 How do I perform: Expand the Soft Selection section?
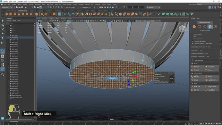point(193,60)
